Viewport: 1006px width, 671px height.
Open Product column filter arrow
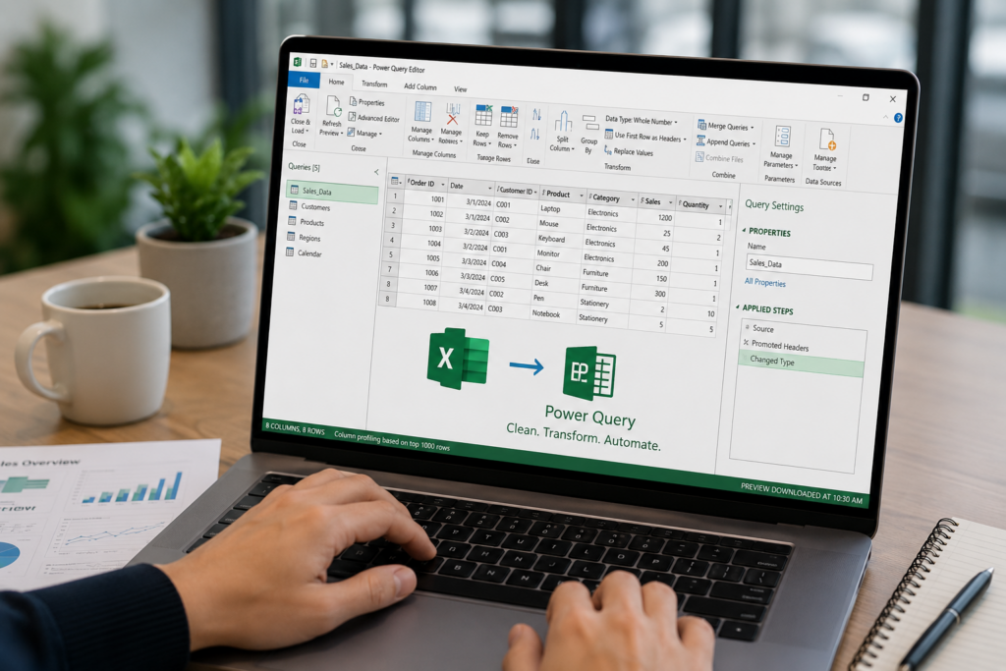point(582,196)
